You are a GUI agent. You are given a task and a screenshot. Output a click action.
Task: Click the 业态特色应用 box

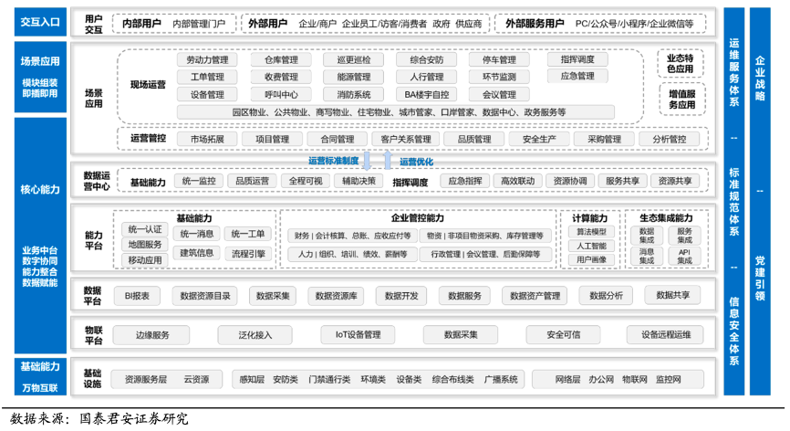click(x=680, y=62)
